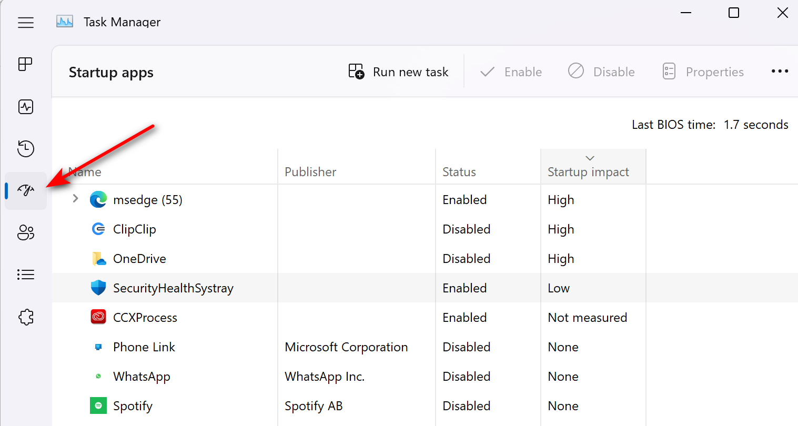Open the Services page in sidebar
798x426 pixels.
[26, 317]
